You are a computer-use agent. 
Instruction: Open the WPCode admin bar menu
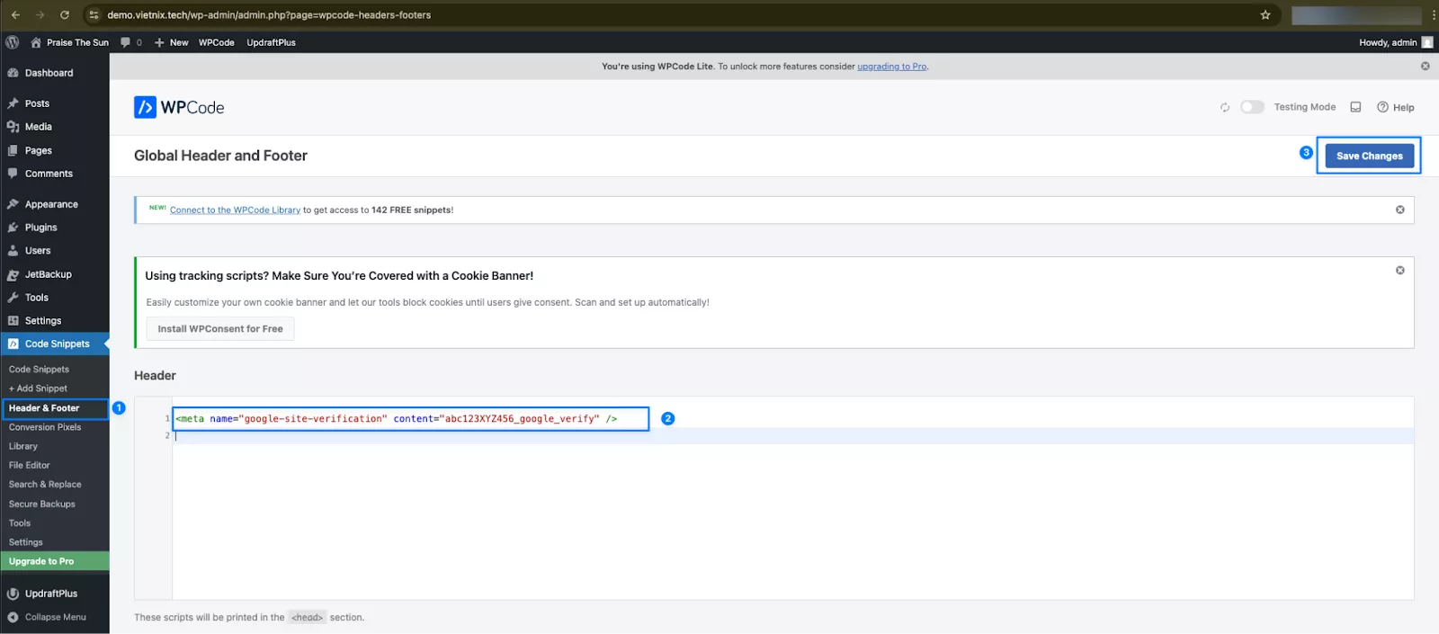[216, 42]
